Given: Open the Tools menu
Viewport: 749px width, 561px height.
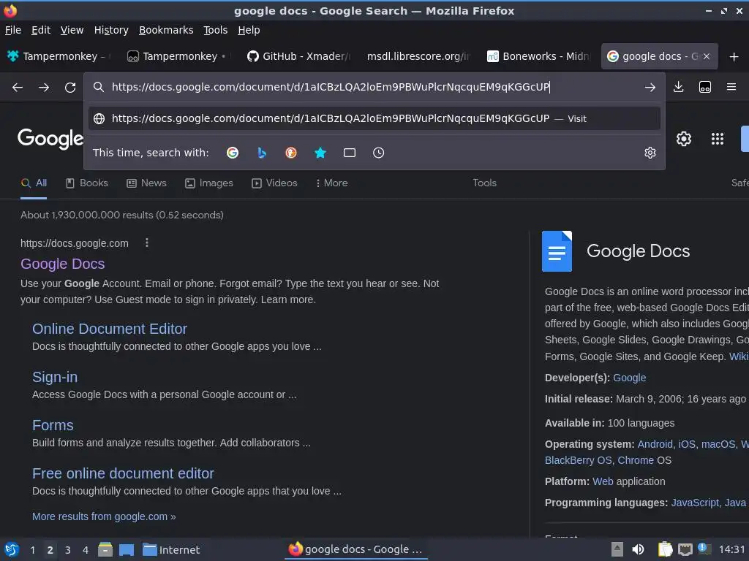Looking at the screenshot, I should coord(216,30).
